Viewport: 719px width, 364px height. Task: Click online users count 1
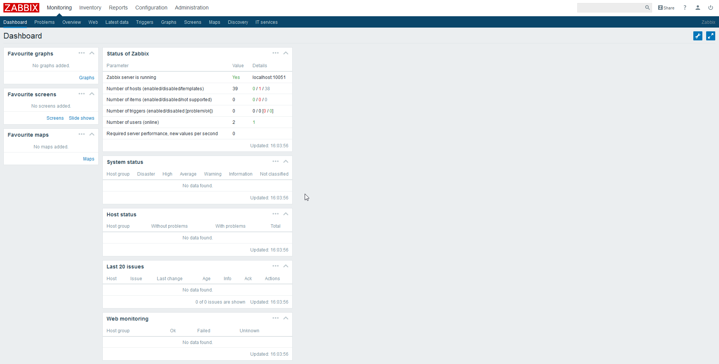point(254,122)
